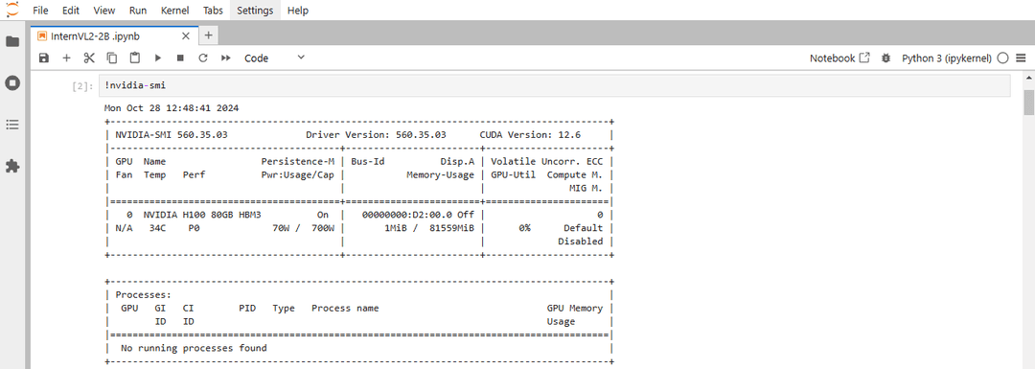Interrupt the kernel with stop icon

(180, 58)
